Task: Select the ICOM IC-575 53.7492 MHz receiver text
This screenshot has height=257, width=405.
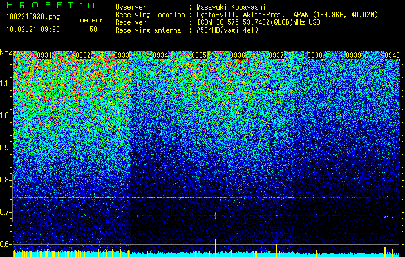Action: tap(259, 22)
